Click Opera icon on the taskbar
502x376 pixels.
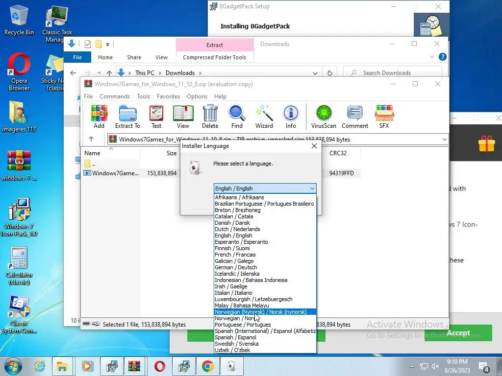click(x=159, y=366)
